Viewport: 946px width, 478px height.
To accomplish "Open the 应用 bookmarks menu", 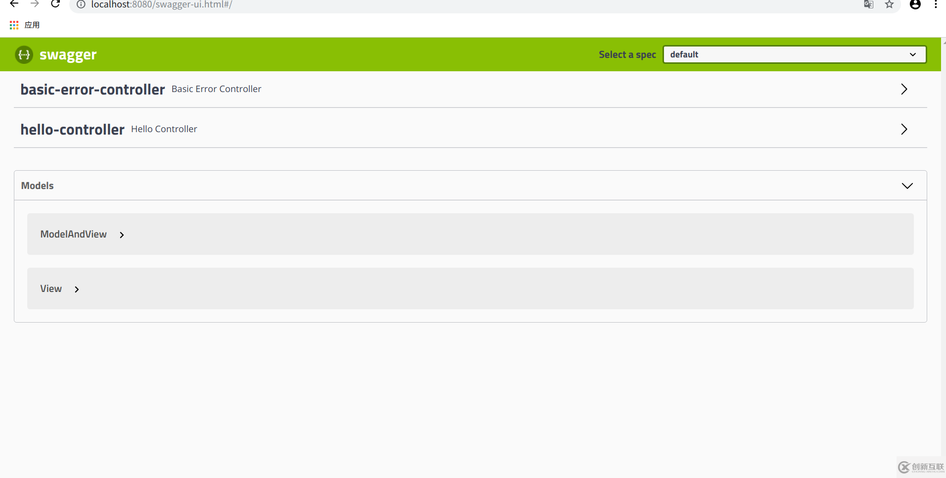I will [x=32, y=24].
